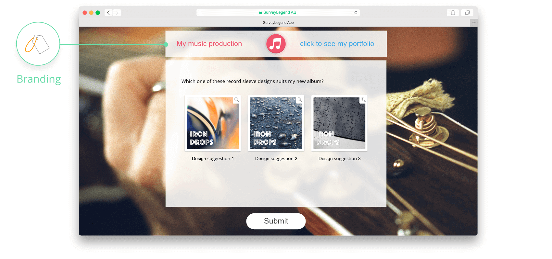Zoom in on Design suggestion 3 image
This screenshot has width=552, height=259.
pos(363,100)
